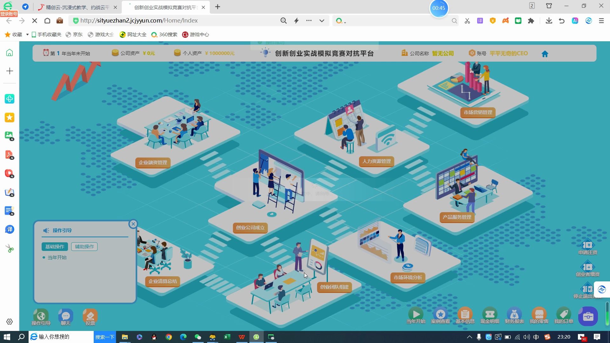Screen dimensions: 610x343
Task: Expand the address bar dropdown chevron
Action: pyautogui.click(x=322, y=21)
